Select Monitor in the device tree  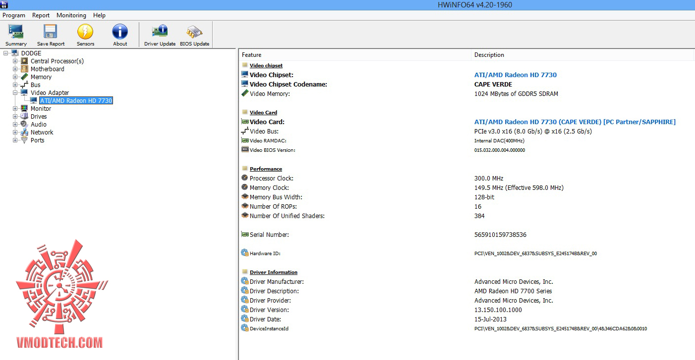pos(41,109)
